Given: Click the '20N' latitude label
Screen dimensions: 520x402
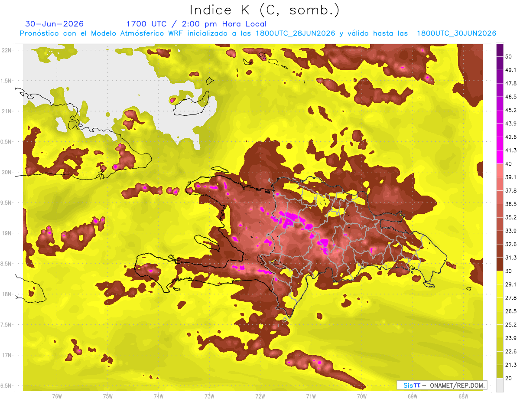Looking at the screenshot, I should pos(7,172).
